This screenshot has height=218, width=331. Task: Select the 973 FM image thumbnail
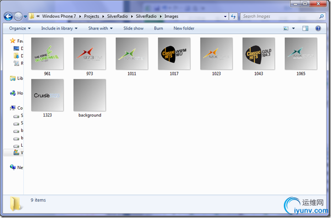click(x=90, y=53)
